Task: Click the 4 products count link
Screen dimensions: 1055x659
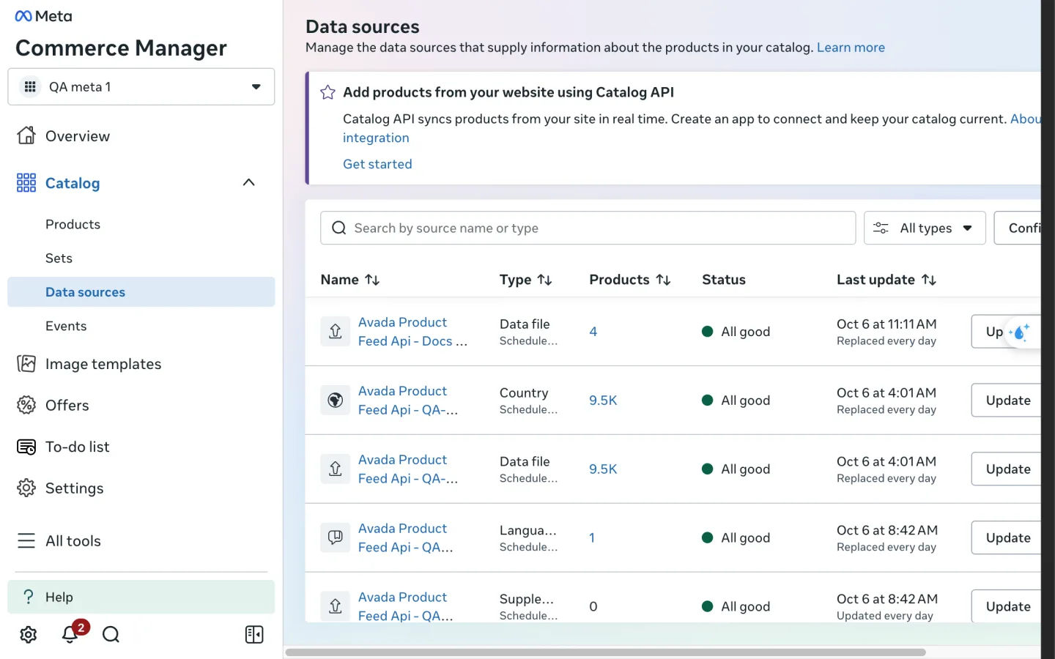Action: pos(593,332)
